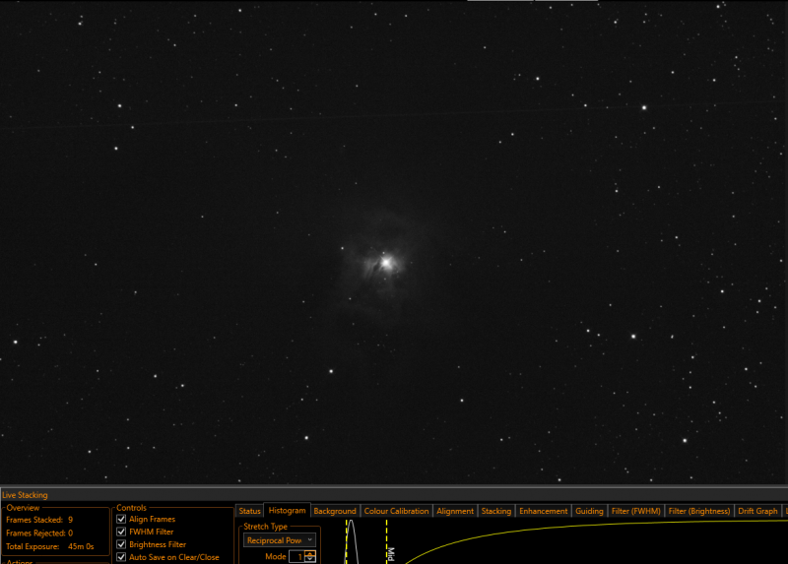This screenshot has width=788, height=564.
Task: Click the Mid level dashed histogram marker
Action: click(x=386, y=541)
